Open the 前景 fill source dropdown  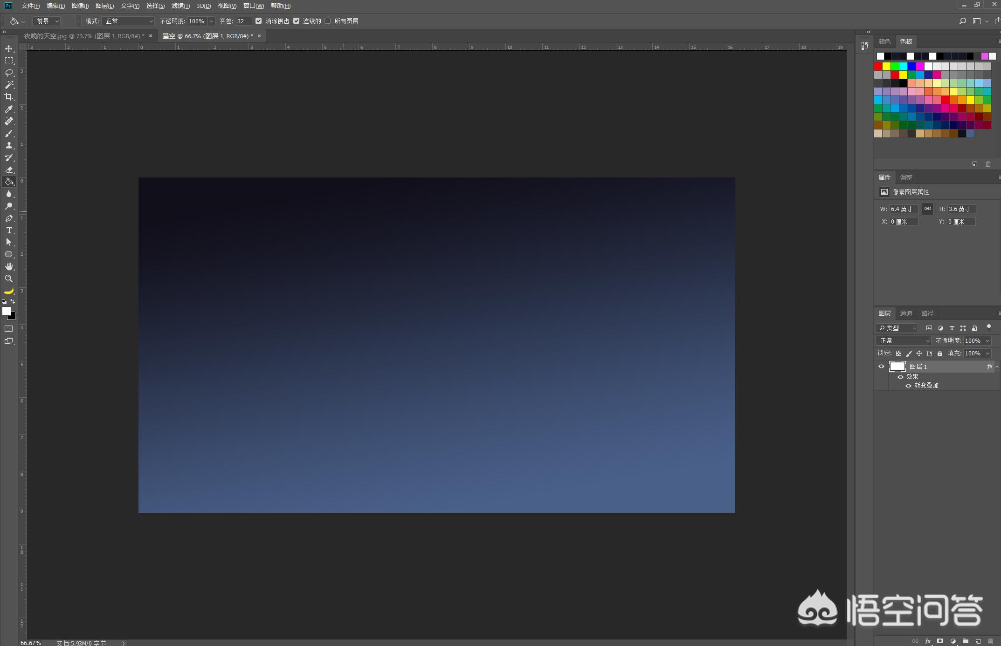(x=47, y=21)
